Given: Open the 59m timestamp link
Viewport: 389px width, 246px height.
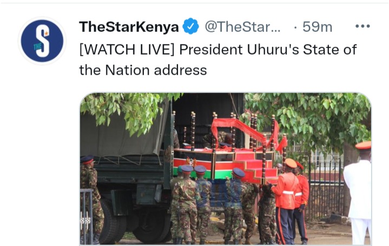Looking at the screenshot, I should coord(317,26).
